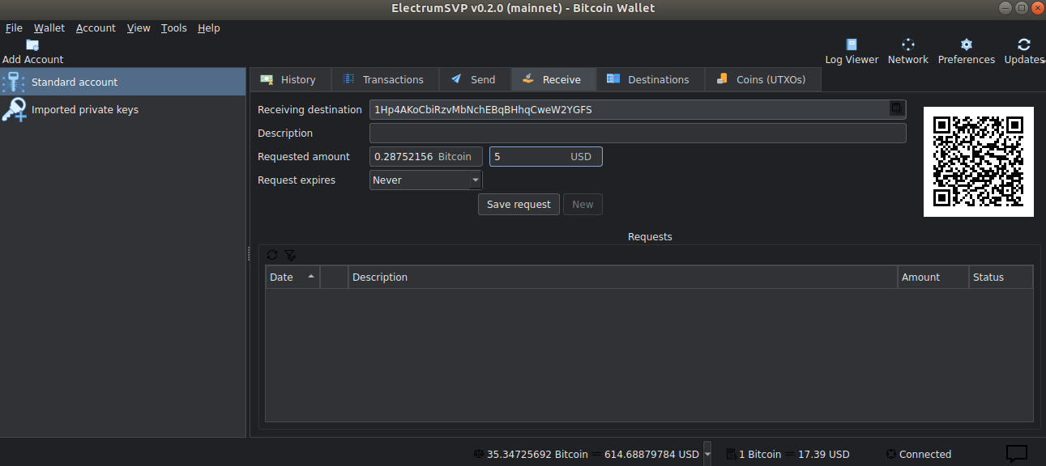Click the exchange rate icon in status bar
Viewport: 1046px width, 466px height.
[x=731, y=455]
